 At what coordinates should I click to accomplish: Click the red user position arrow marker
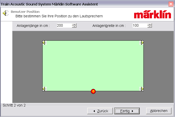click(93, 91)
